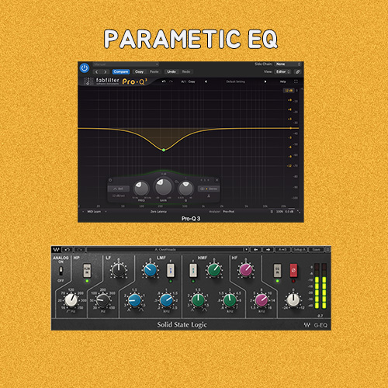Open the Analyzer Pre+Post settings
The width and height of the screenshot is (388, 388).
point(222,212)
